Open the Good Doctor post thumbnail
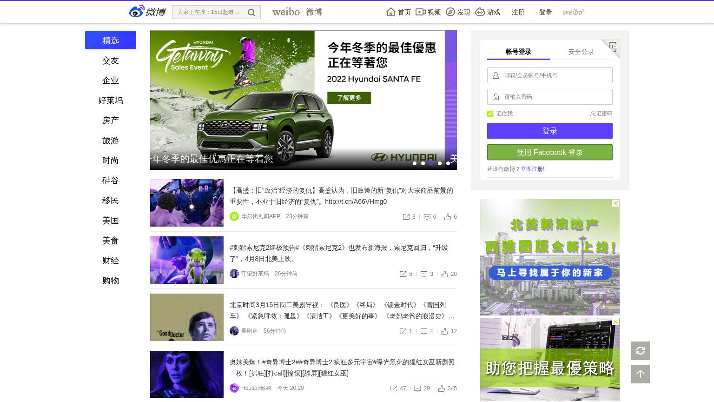 [187, 317]
